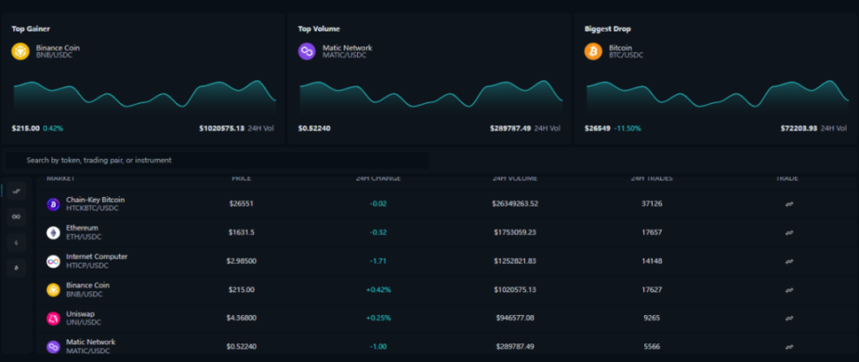The image size is (859, 362).
Task: Click the UNI/USDC pair label
Action: 83,322
